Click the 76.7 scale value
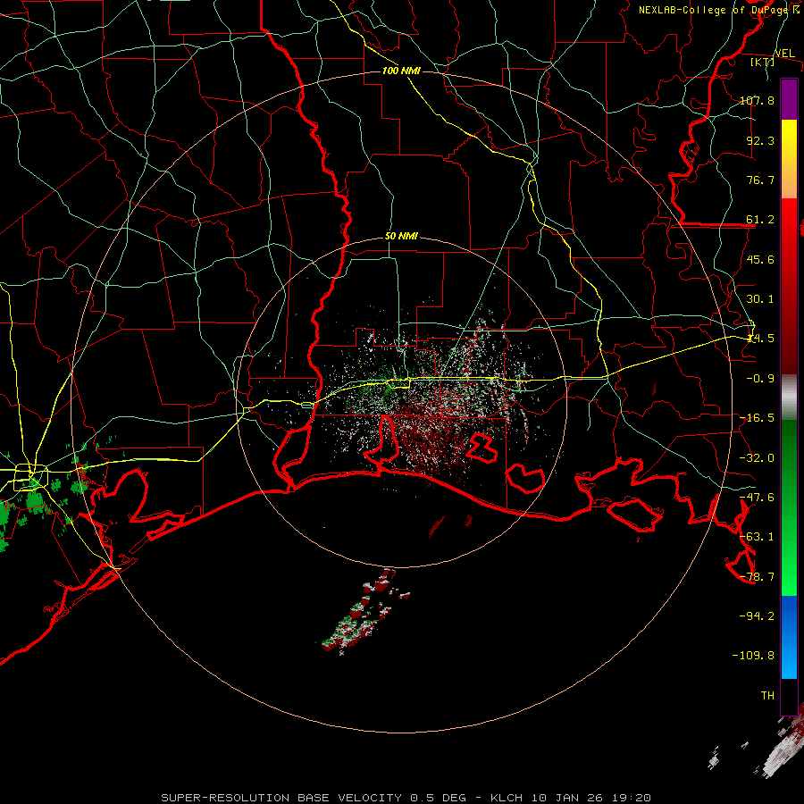The image size is (804, 804). tap(760, 180)
